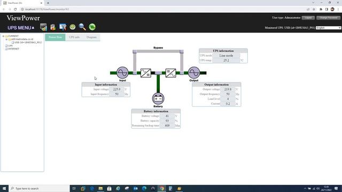Click the DC to AC inverter icon
This screenshot has height=192, width=342.
click(x=170, y=73)
